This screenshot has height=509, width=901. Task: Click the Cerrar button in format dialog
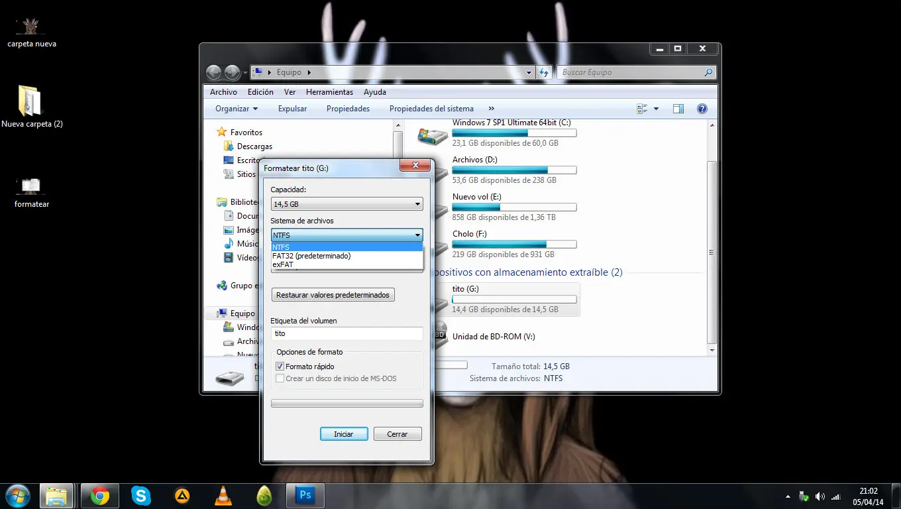(x=397, y=434)
